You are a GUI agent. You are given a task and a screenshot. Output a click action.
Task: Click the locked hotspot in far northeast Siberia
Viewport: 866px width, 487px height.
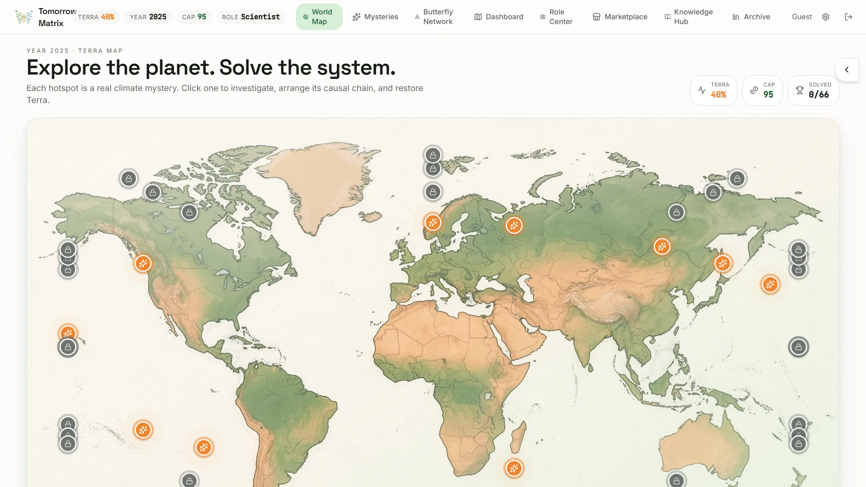click(x=737, y=179)
